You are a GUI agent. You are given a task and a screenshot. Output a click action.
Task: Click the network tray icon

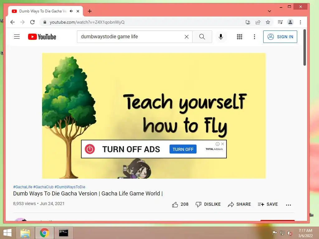pos(282,233)
